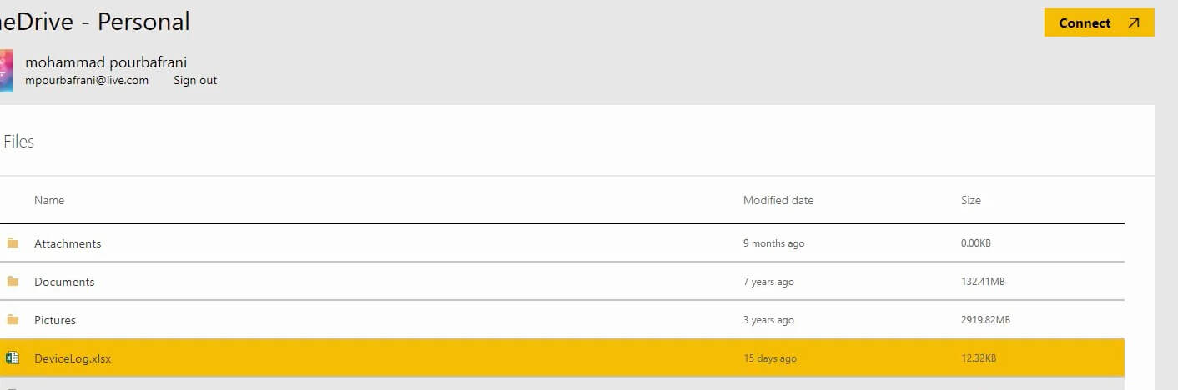The image size is (1178, 390).
Task: Click the 15 days ago modified date
Action: pyautogui.click(x=769, y=358)
